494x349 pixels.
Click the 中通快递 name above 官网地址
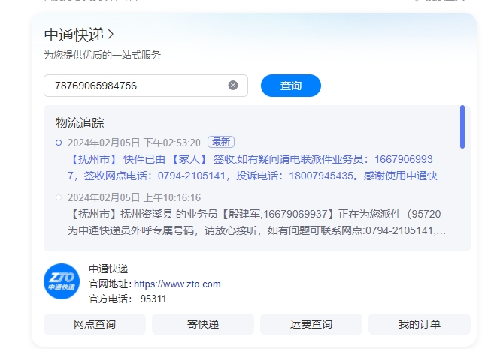click(108, 269)
